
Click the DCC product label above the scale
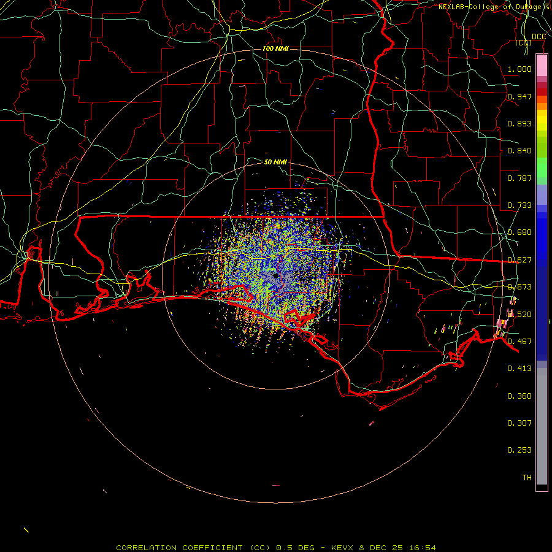pos(539,37)
